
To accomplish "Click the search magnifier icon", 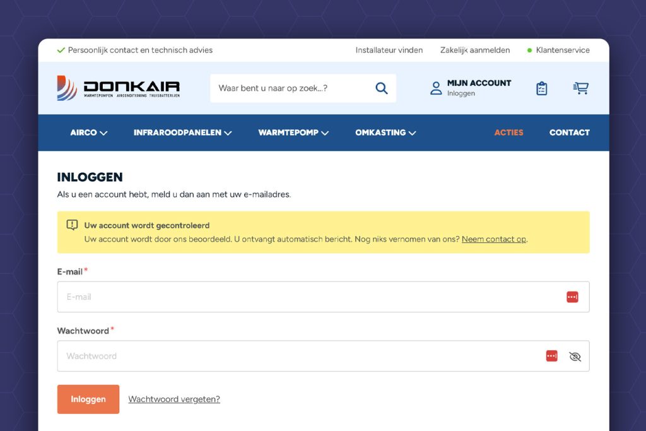I will point(382,88).
